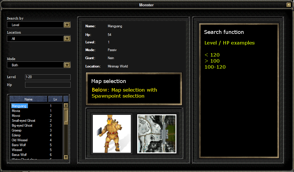Select the currently highlighted 'Mangyang' entry
This screenshot has width=294, height=172.
(19, 106)
